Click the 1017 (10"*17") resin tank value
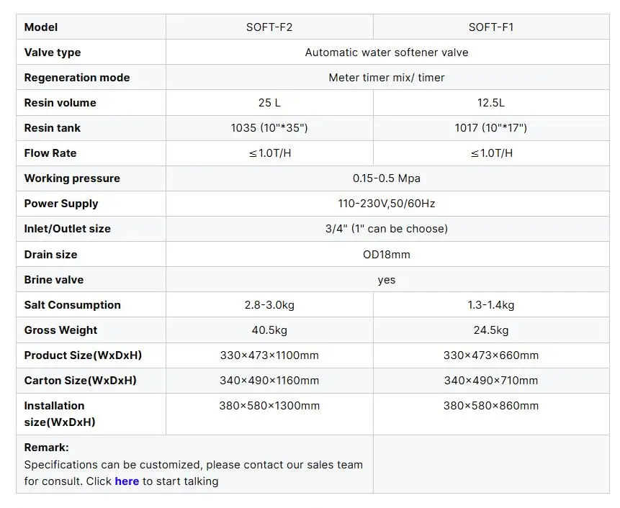This screenshot has width=620, height=508. click(x=491, y=128)
